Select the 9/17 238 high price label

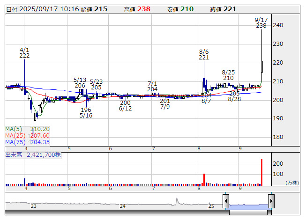point(261,23)
